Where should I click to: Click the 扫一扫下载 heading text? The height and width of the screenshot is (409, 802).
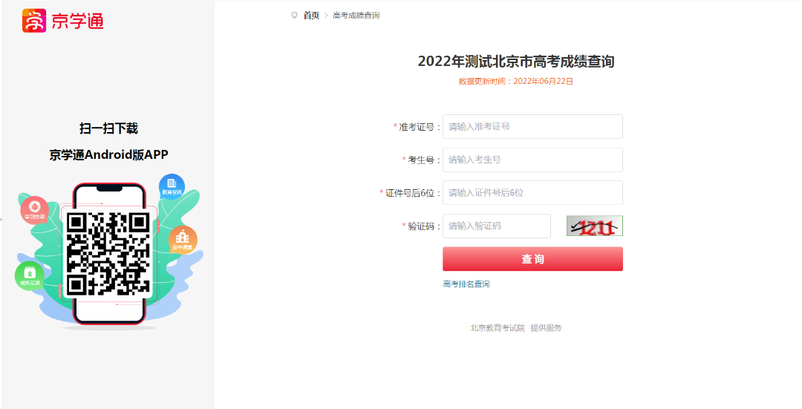[108, 128]
